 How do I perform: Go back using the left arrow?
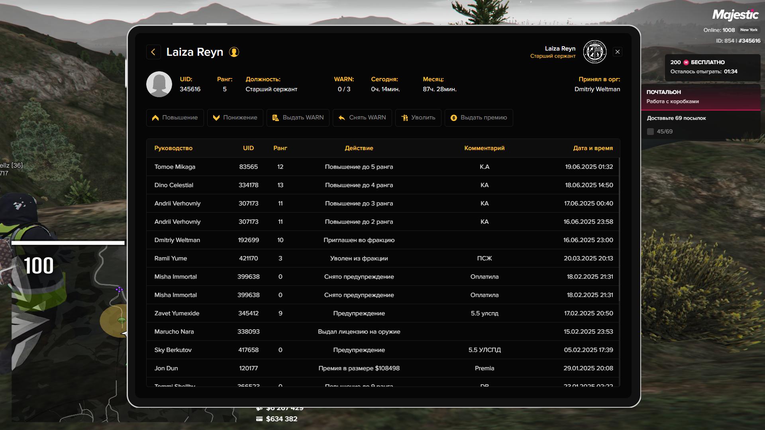[x=153, y=52]
